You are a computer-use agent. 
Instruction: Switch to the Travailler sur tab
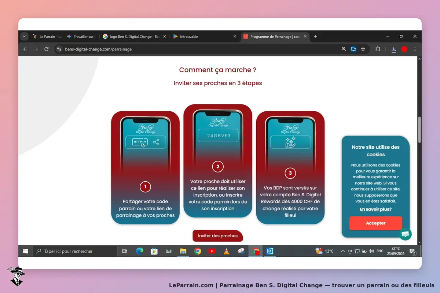click(82, 37)
